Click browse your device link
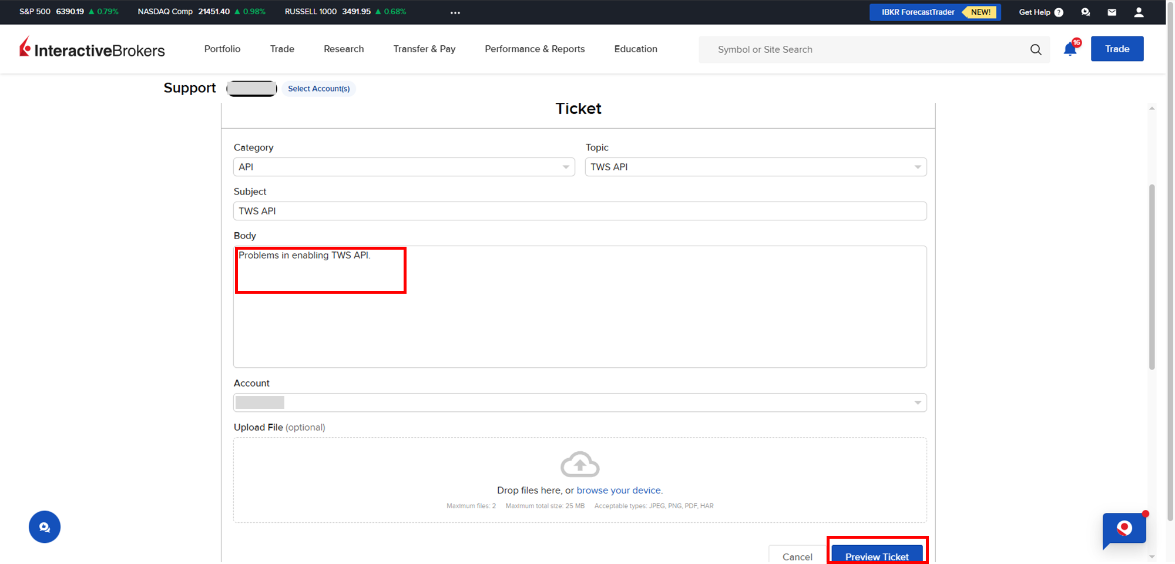 (x=619, y=490)
